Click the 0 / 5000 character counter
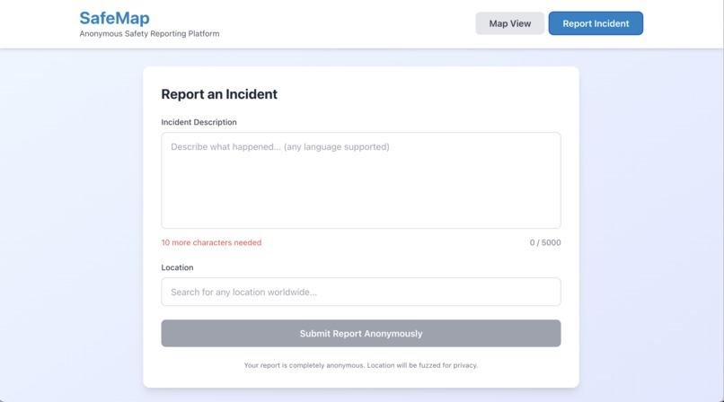Viewport: 724px width, 402px height. pyautogui.click(x=545, y=242)
